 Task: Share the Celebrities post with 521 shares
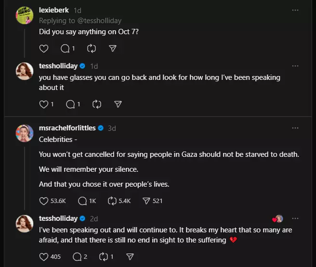(x=152, y=201)
